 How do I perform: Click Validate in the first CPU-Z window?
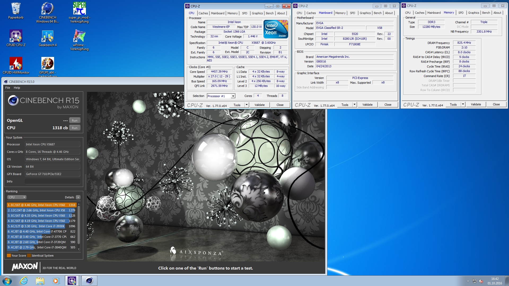coord(260,105)
